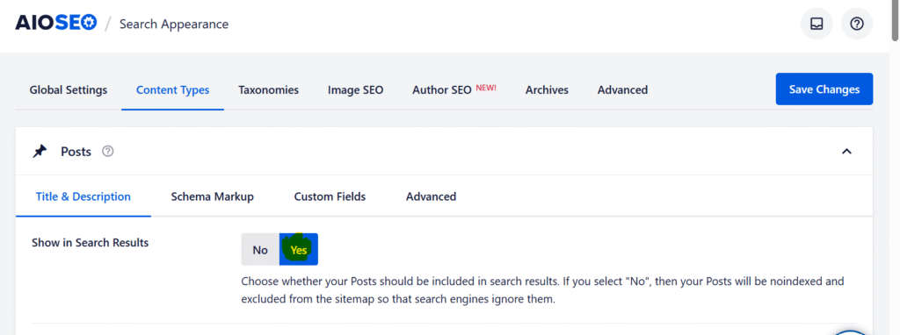Open the help question mark icon in header
This screenshot has width=900, height=335.
tap(856, 24)
